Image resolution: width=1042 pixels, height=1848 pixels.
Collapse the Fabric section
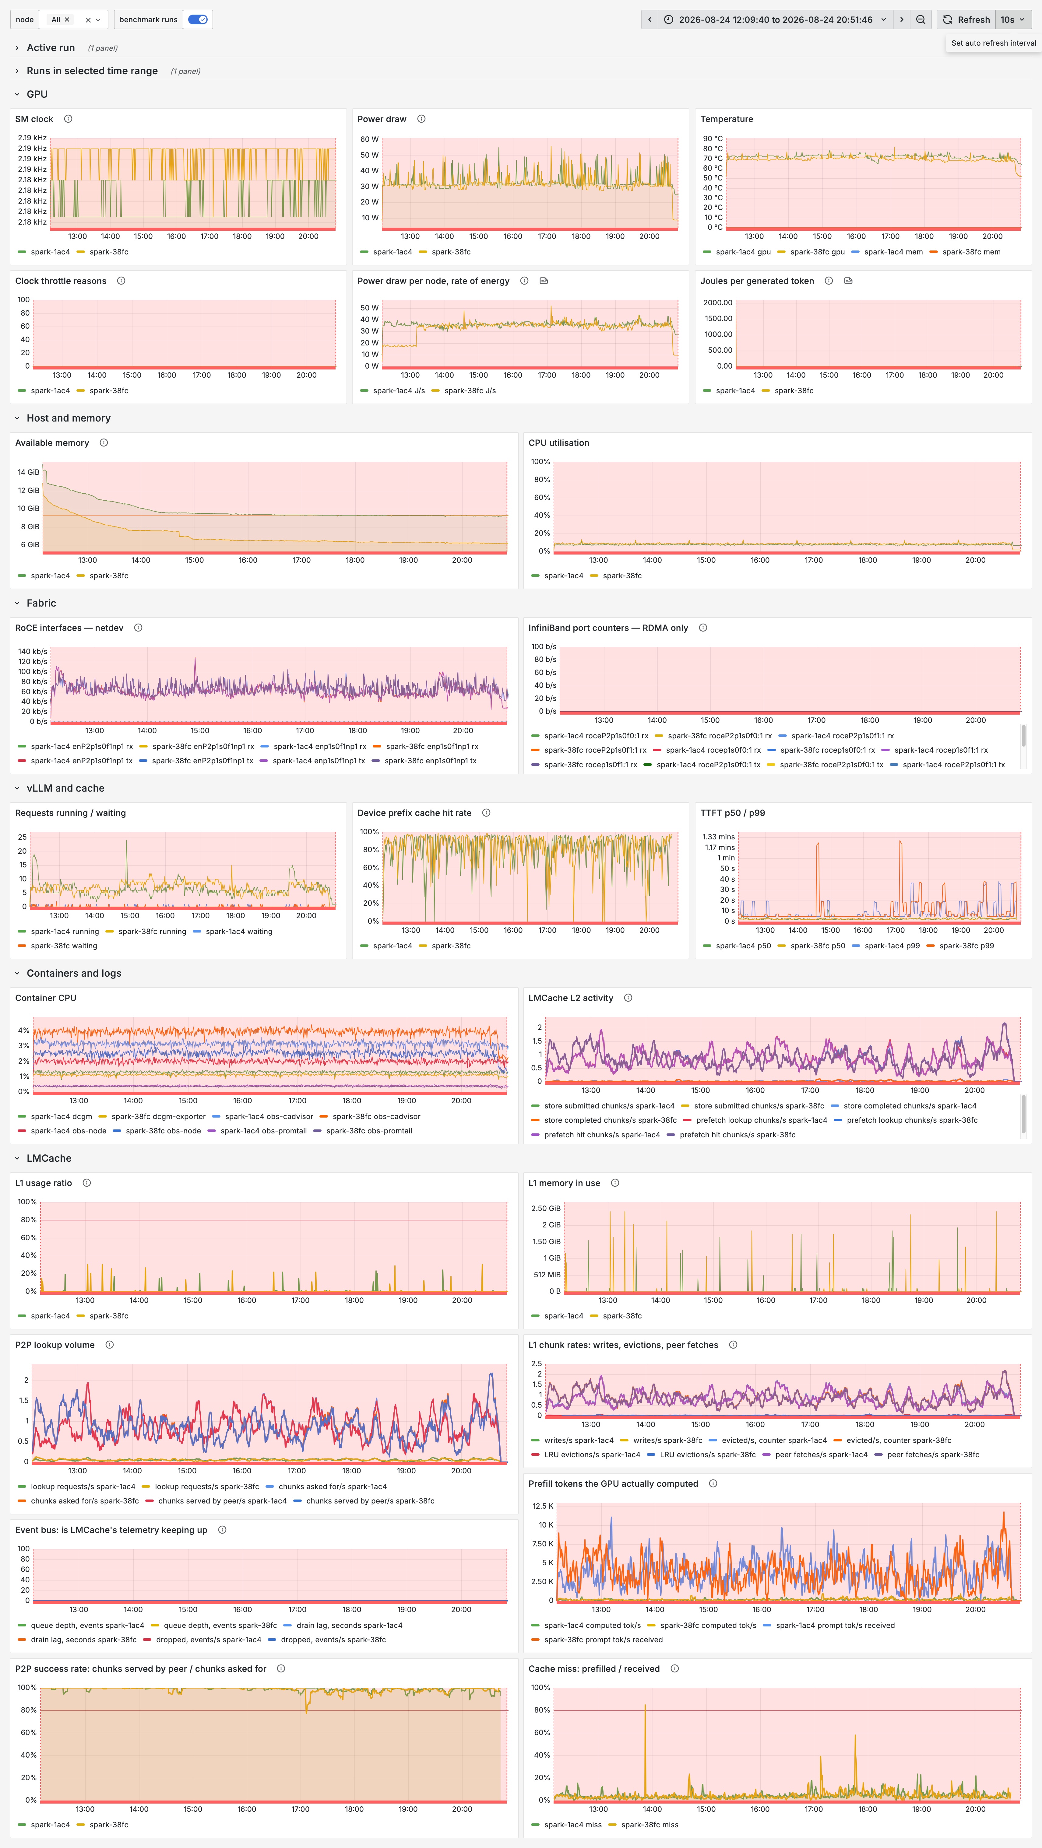point(41,603)
